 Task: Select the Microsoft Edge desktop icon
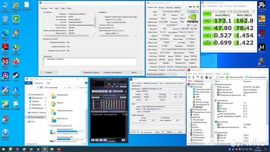point(5,35)
